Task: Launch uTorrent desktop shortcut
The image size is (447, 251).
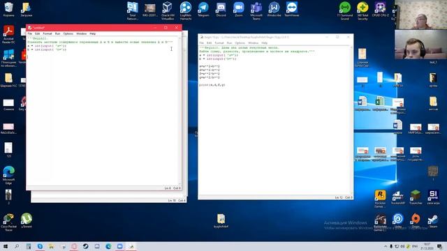Action: pyautogui.click(x=27, y=220)
